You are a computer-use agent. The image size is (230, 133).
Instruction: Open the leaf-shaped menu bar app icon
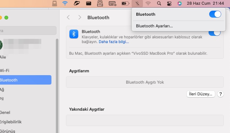(x=77, y=3)
